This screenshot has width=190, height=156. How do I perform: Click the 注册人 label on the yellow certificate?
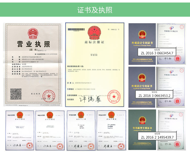[x=70, y=83]
